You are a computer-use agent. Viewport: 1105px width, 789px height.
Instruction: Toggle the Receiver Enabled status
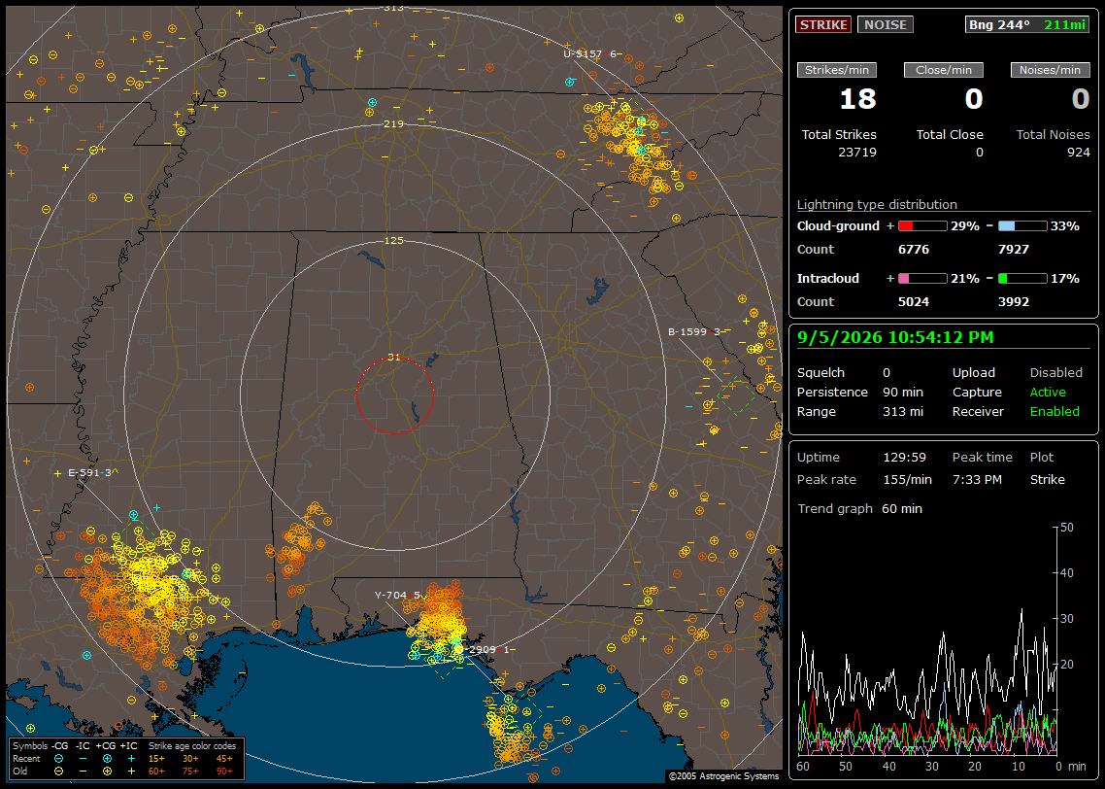click(x=1055, y=411)
